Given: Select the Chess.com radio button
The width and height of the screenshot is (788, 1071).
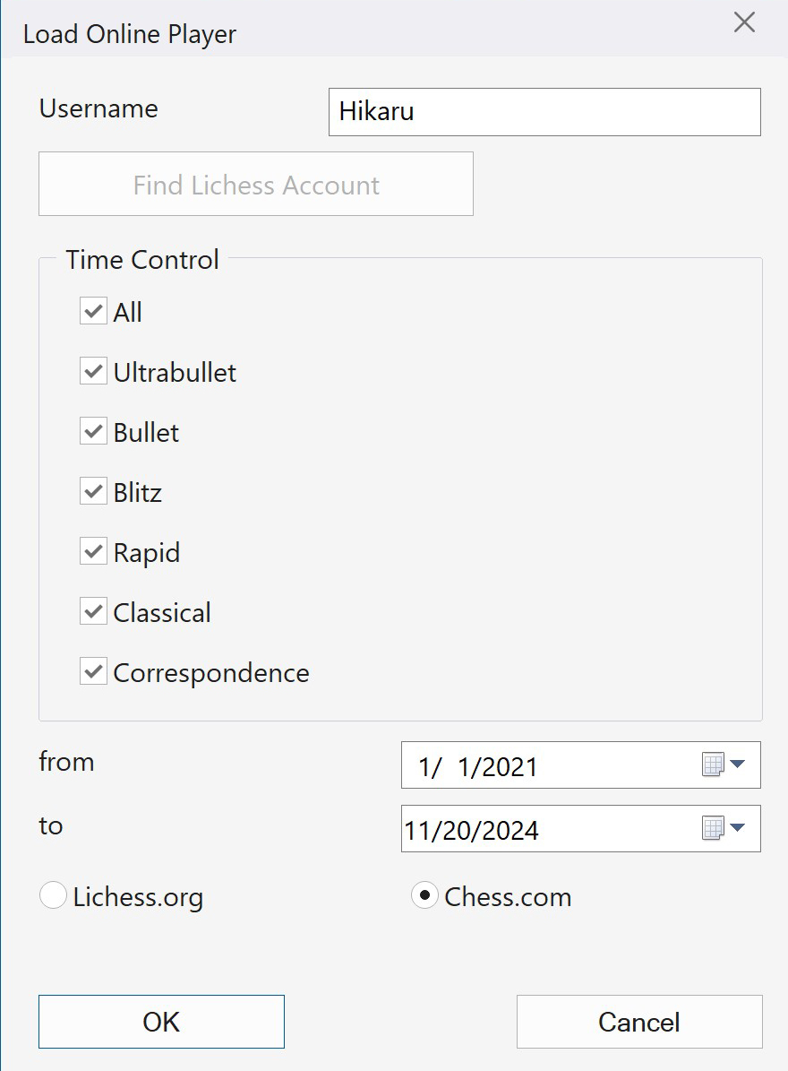Looking at the screenshot, I should [x=424, y=896].
